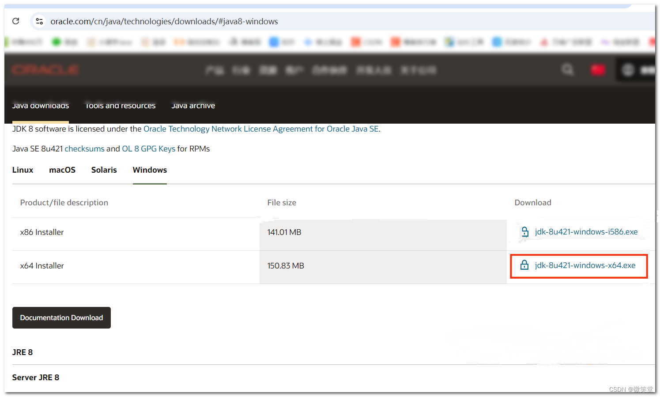
Task: Open the Java archive tab
Action: pos(193,106)
